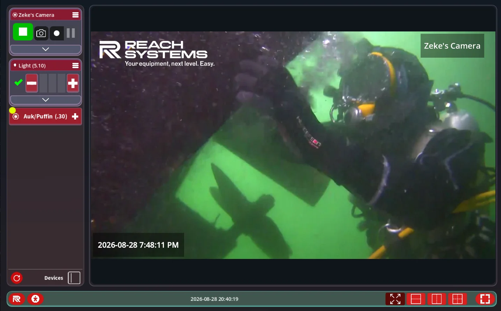The height and width of the screenshot is (311, 501).
Task: Click the Auk/Puffin camera shutter icon
Action: [x=16, y=117]
